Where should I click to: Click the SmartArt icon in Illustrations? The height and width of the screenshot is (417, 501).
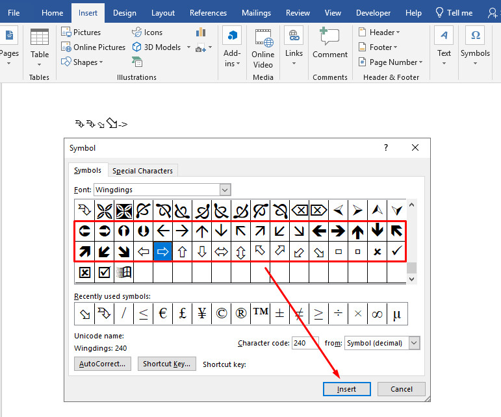(x=137, y=62)
